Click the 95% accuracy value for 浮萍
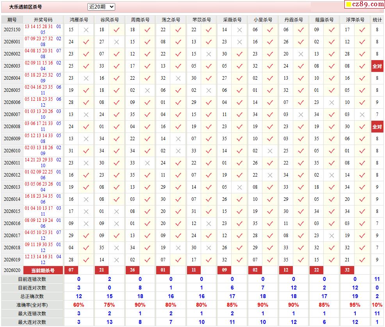Screen dimensions: 385x327 tap(355, 305)
